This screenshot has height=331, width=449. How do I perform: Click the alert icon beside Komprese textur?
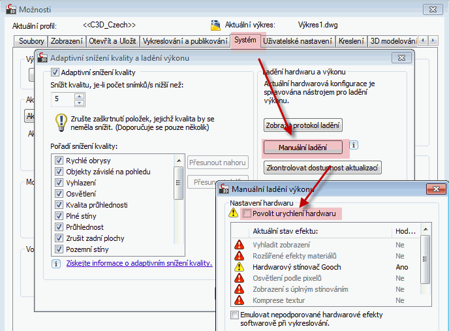(x=239, y=300)
